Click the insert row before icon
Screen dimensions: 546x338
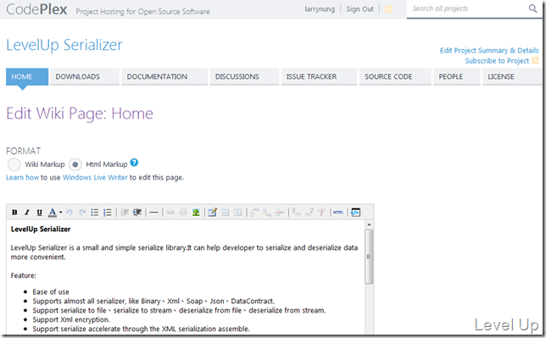(254, 213)
